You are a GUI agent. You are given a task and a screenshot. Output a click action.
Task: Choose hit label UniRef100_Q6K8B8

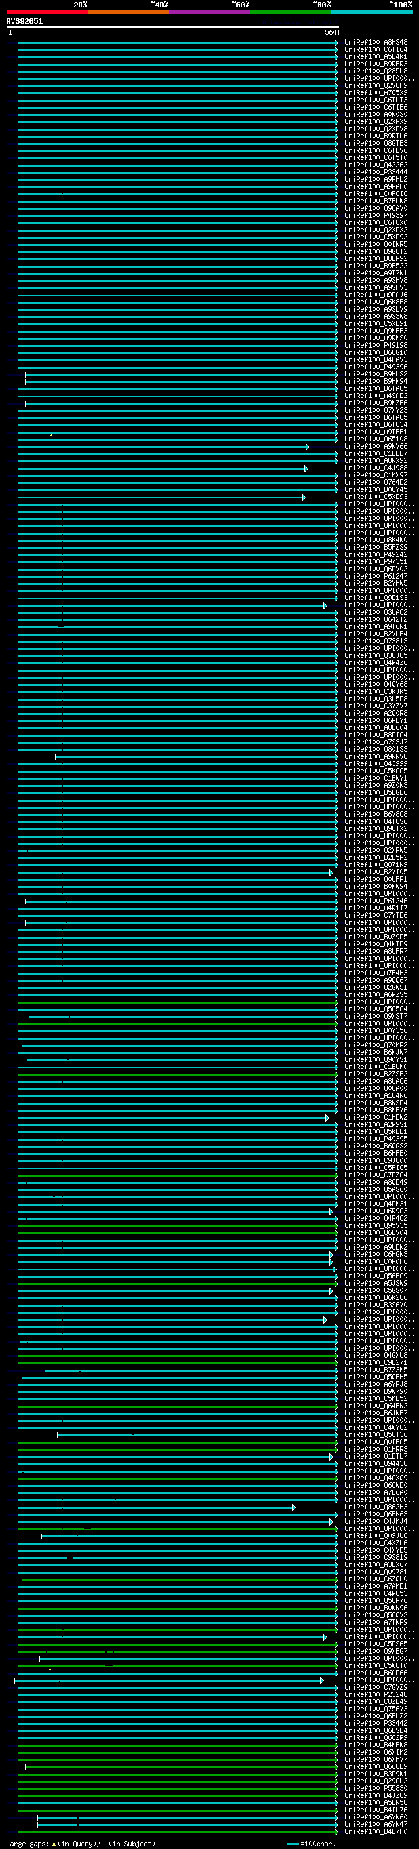[376, 302]
